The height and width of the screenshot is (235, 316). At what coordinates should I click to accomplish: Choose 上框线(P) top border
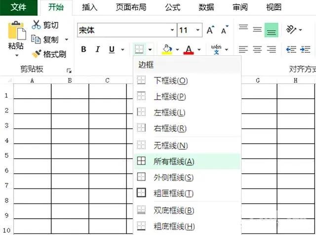point(188,96)
